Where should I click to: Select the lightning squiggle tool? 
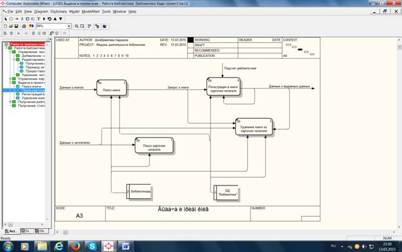pyautogui.click(x=23, y=19)
